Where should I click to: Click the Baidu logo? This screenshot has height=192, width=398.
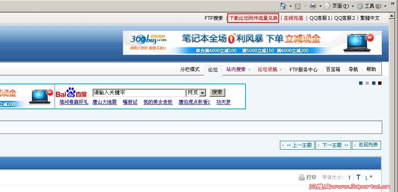point(71,93)
